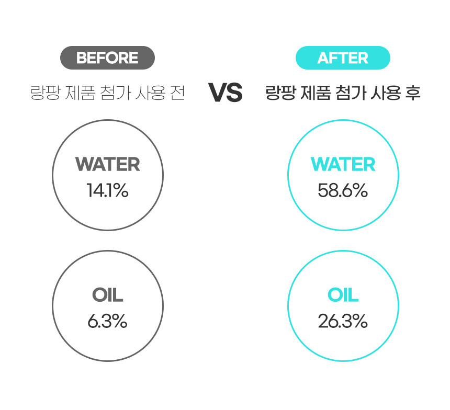Select the 14.1% water value

point(108,190)
